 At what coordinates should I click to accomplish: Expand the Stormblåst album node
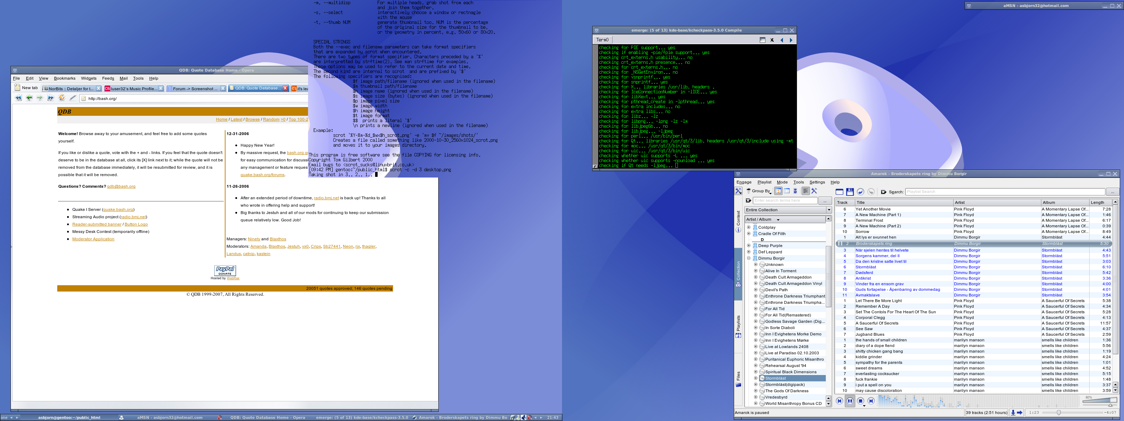pos(756,378)
